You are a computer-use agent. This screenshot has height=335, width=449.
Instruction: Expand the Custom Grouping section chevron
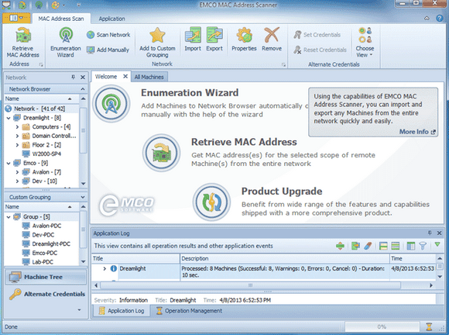tap(83, 197)
